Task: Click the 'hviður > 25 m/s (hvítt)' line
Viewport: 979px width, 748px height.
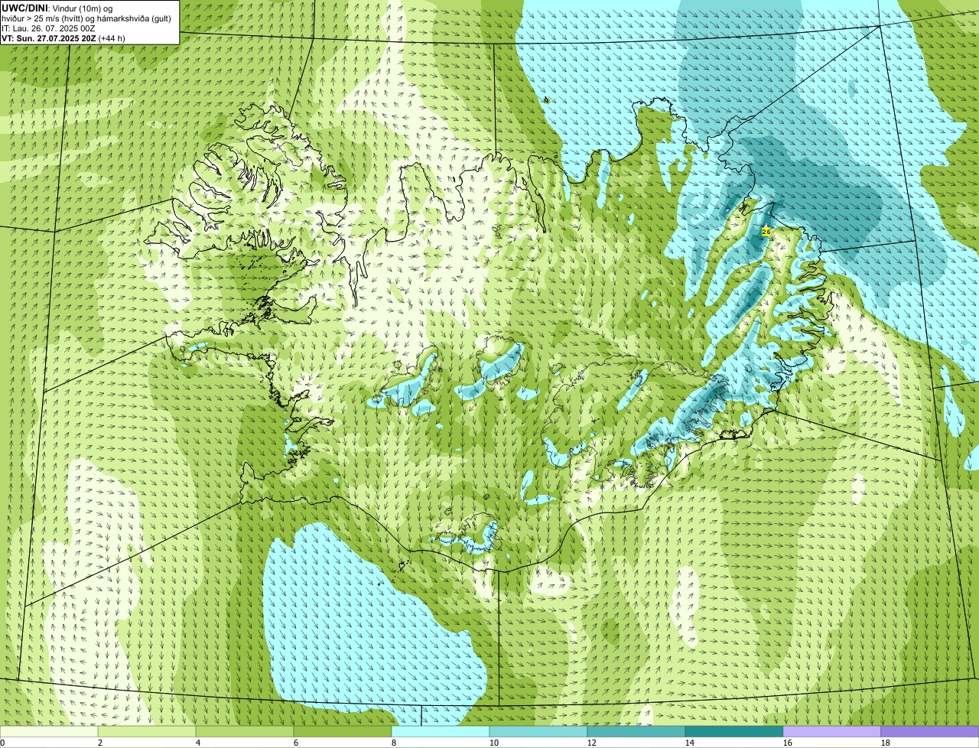Action: click(86, 18)
